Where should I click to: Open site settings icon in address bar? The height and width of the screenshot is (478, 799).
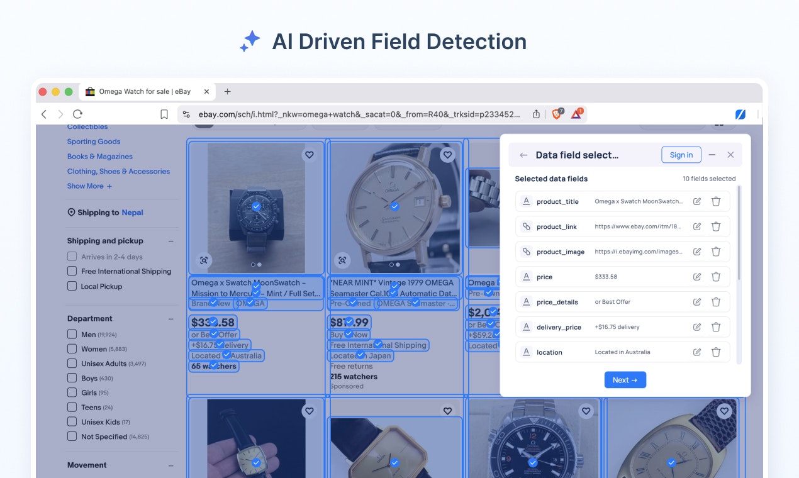coord(186,114)
